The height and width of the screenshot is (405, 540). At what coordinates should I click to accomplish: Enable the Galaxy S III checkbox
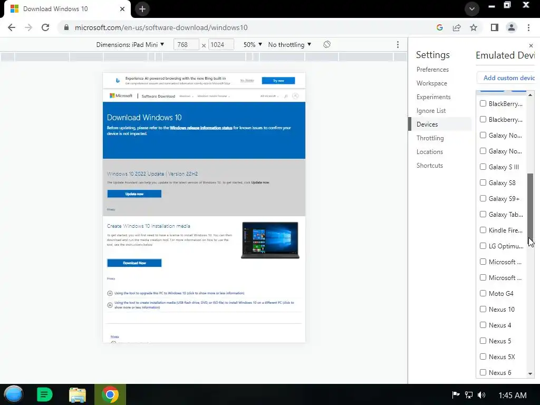[x=483, y=167]
